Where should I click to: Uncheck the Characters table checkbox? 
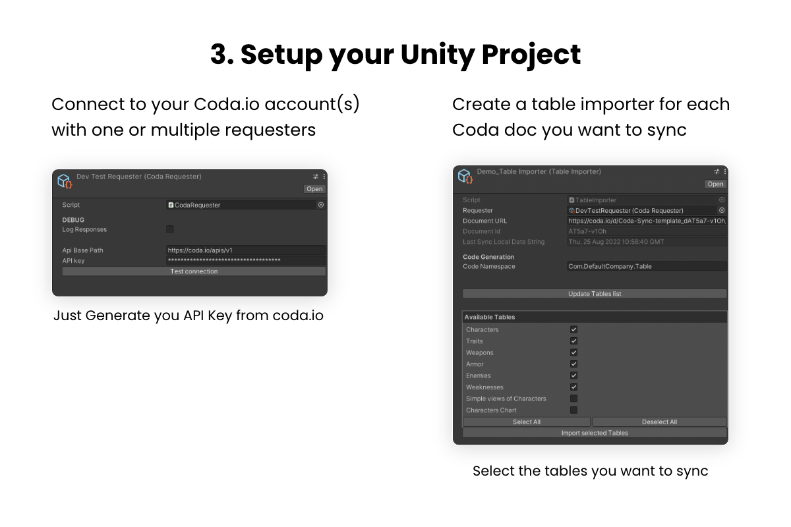(x=573, y=329)
